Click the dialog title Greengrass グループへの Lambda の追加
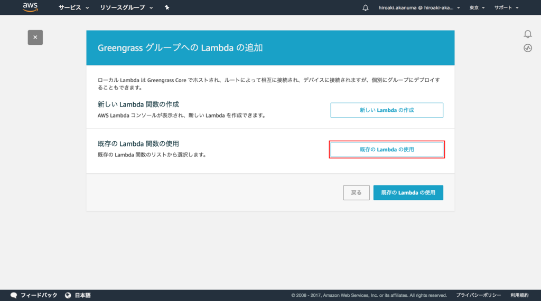Screen dimensions: 541x301 click(180, 48)
